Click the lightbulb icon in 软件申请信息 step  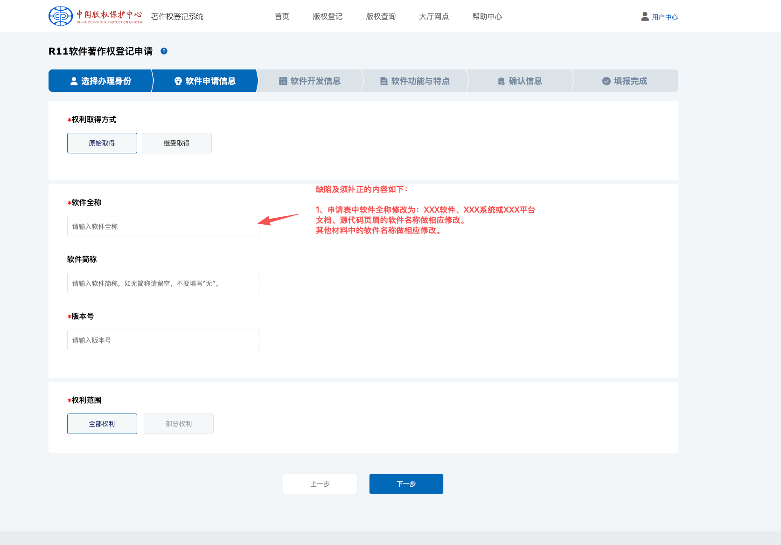(x=178, y=81)
